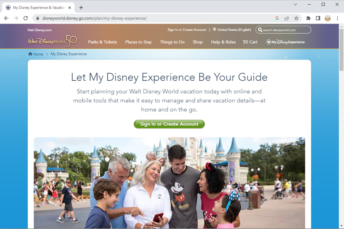Click the Visit Disney.com link
The width and height of the screenshot is (344, 229).
40,30
